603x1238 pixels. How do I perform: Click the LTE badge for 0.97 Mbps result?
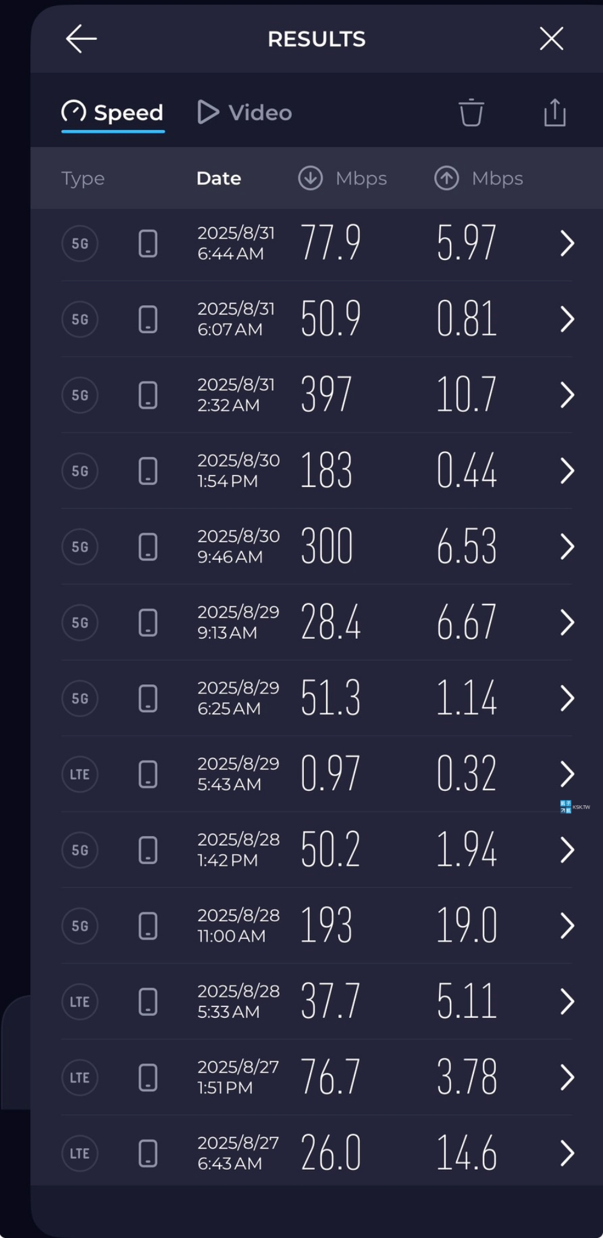tap(80, 774)
